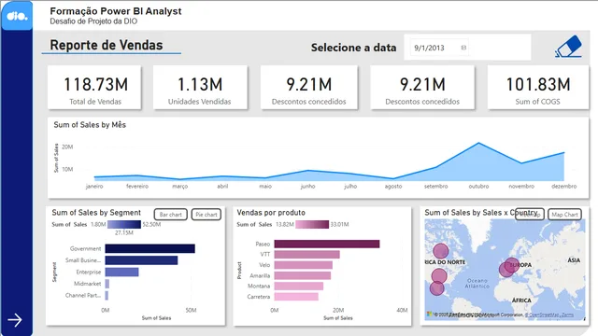Click the outubro peak on line chart
This screenshot has width=598, height=336.
pos(478,143)
